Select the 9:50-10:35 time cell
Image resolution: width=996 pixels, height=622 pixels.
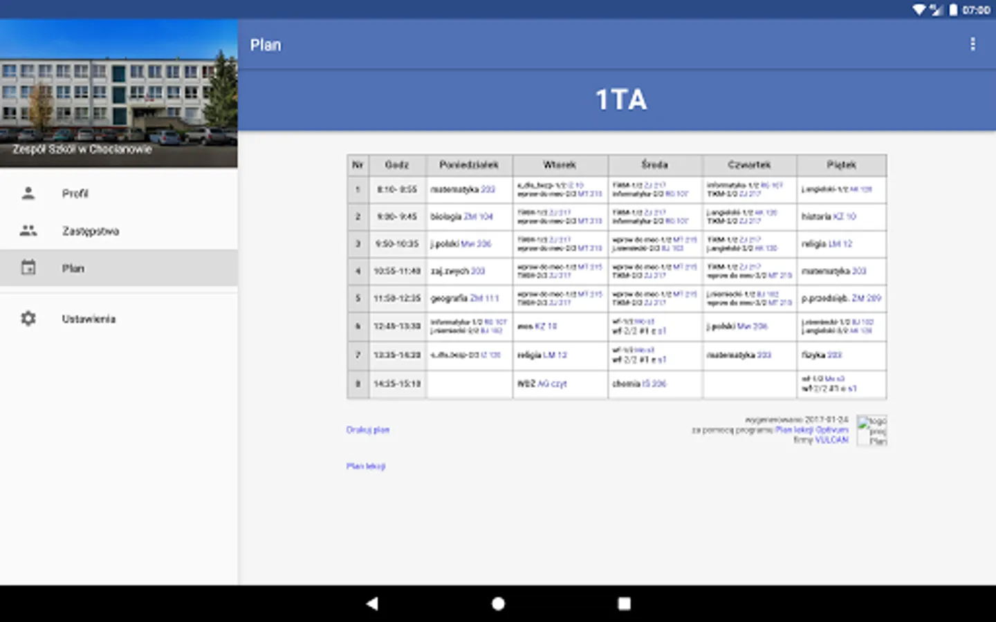click(397, 244)
